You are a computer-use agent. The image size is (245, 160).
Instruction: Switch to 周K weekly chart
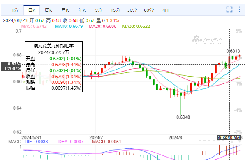48,10
